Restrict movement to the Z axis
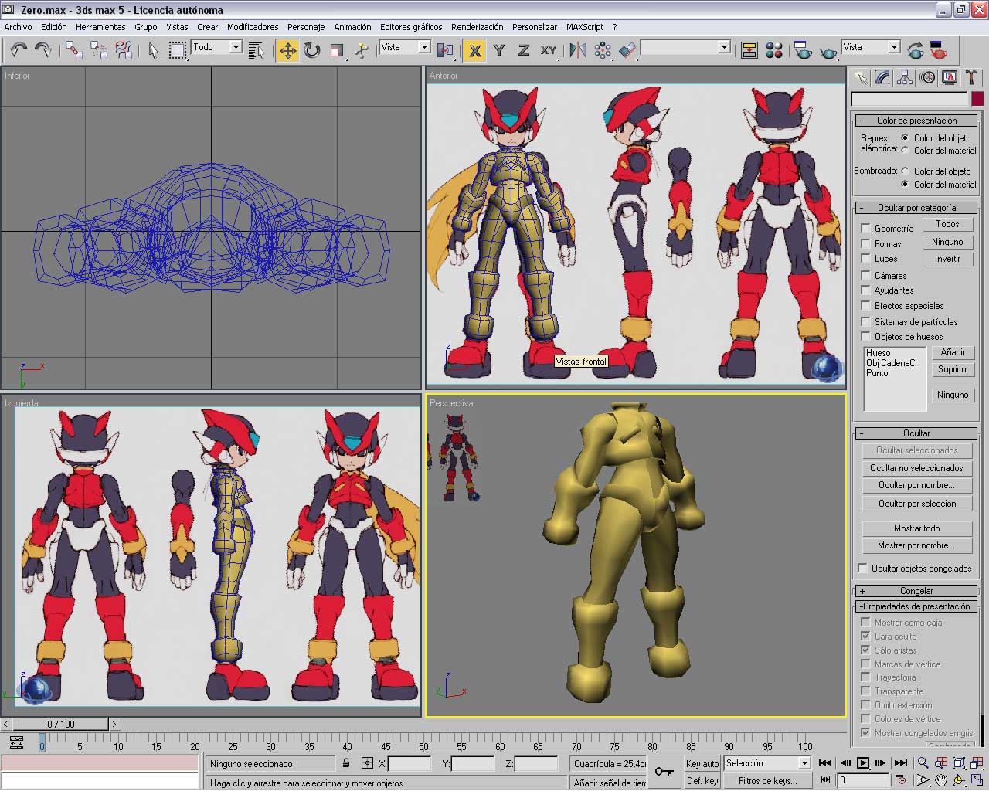 [523, 50]
